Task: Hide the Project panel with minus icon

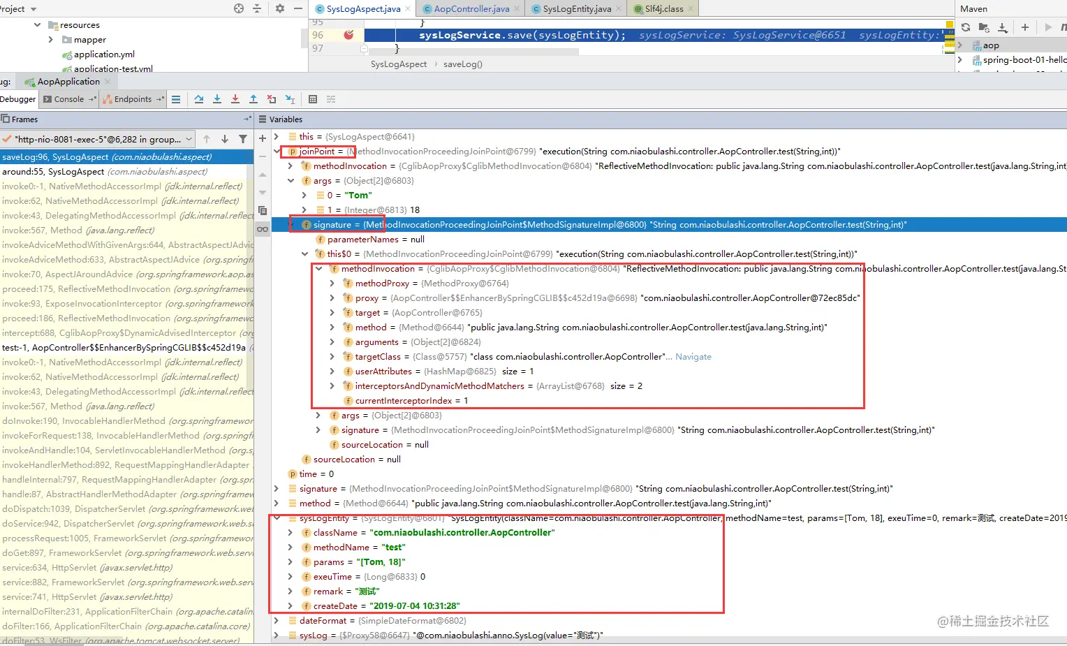Action: 298,8
